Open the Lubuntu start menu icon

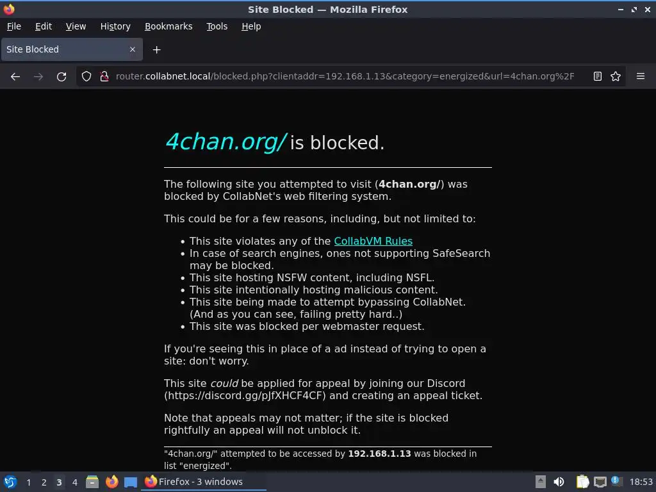pyautogui.click(x=10, y=482)
